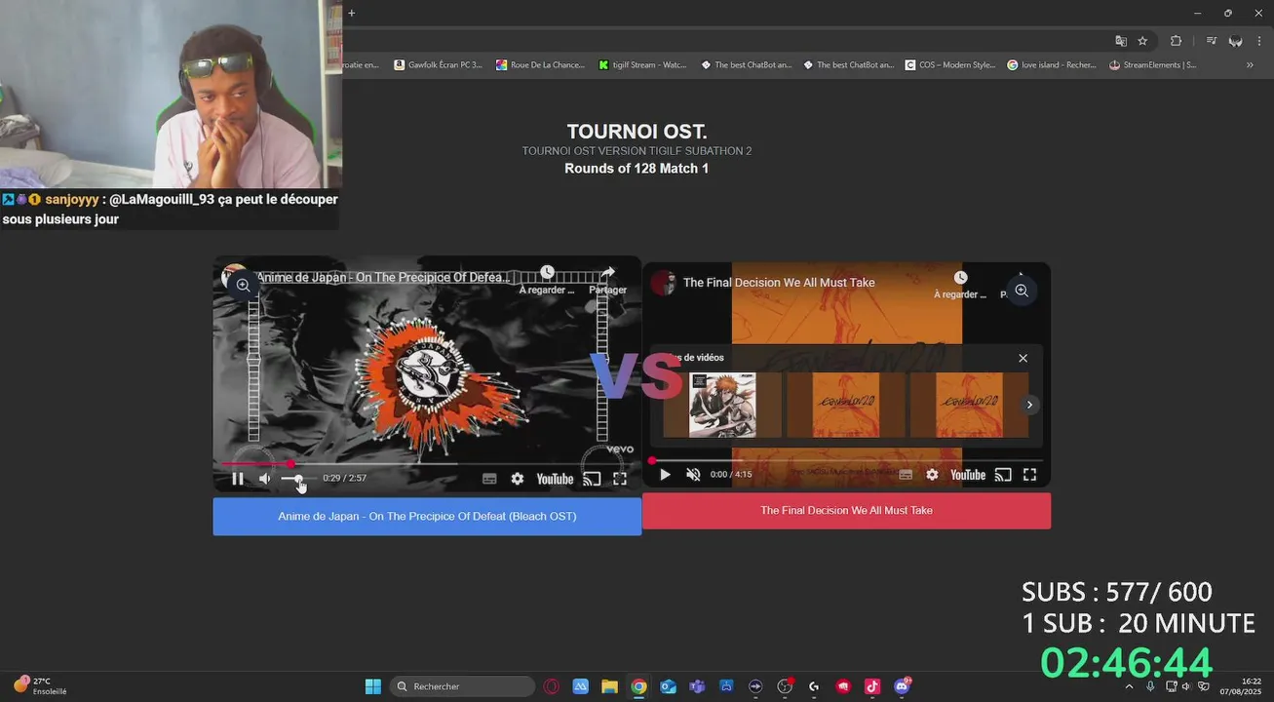This screenshot has width=1274, height=702.
Task: Open the right video on YouTube logo
Action: click(968, 475)
